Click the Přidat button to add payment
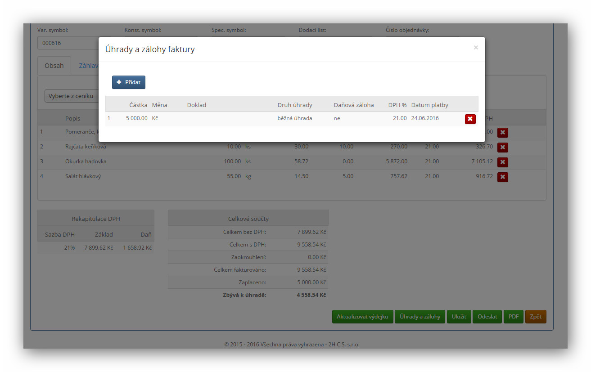The width and height of the screenshot is (591, 372). click(129, 82)
